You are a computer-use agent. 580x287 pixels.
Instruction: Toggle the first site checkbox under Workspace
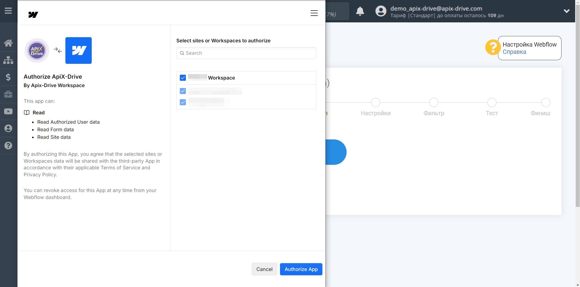tap(183, 91)
